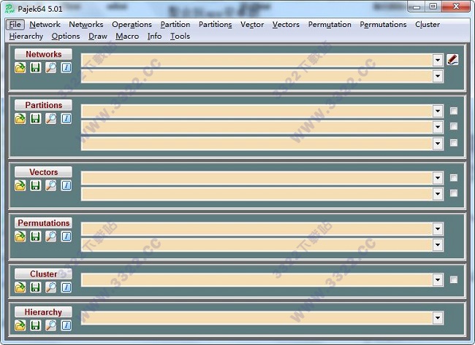
Task: Open a file in the Vectors section
Action: pyautogui.click(x=20, y=185)
